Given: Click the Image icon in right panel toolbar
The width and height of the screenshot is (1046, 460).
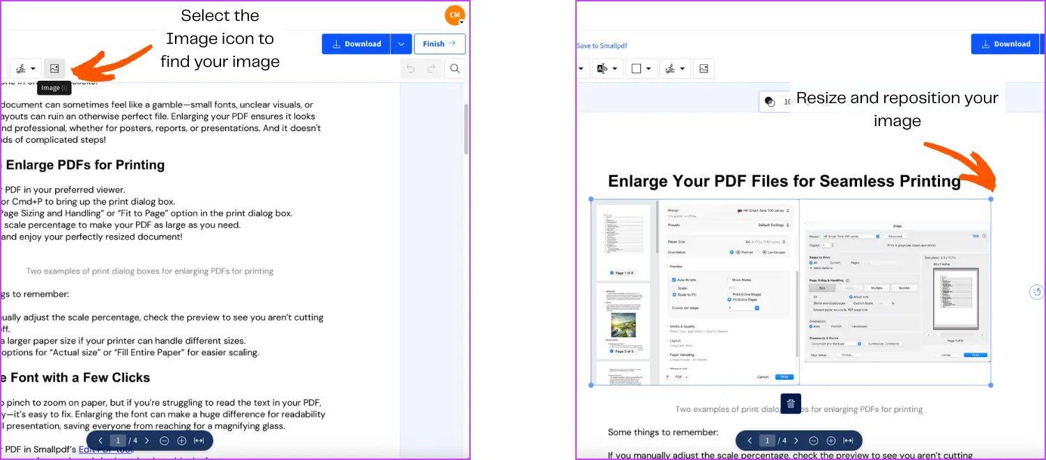Looking at the screenshot, I should [x=704, y=68].
